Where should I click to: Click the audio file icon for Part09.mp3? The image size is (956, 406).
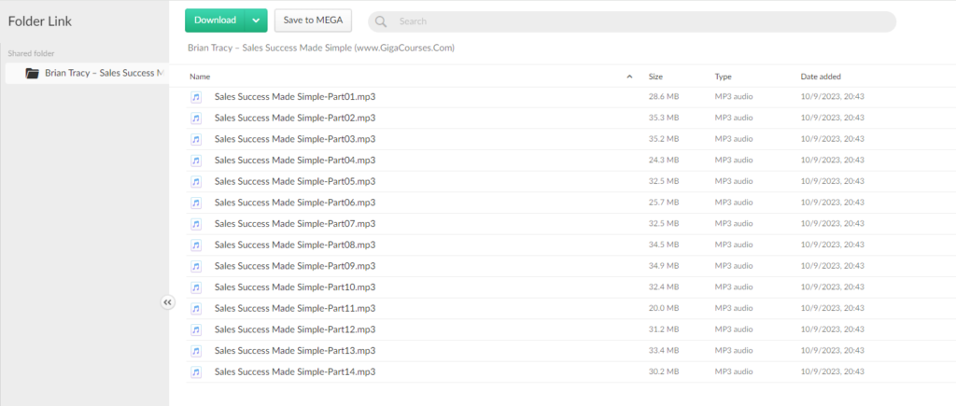[196, 267]
